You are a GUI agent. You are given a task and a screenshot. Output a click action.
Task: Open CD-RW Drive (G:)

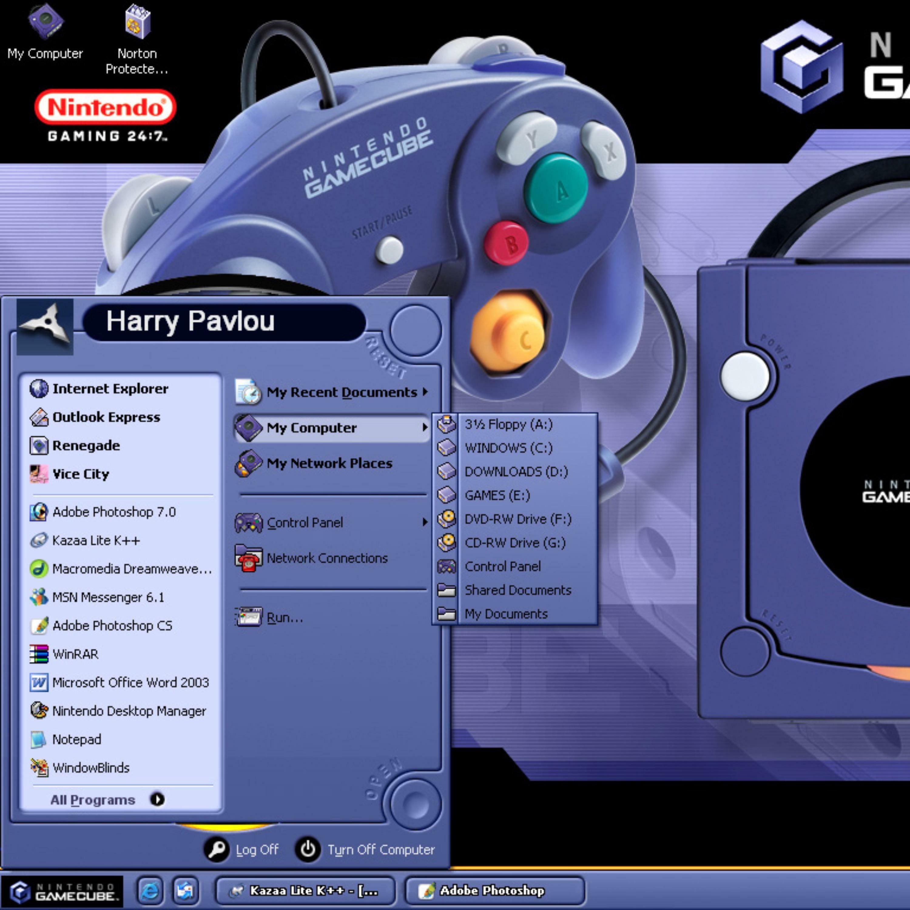pyautogui.click(x=515, y=543)
